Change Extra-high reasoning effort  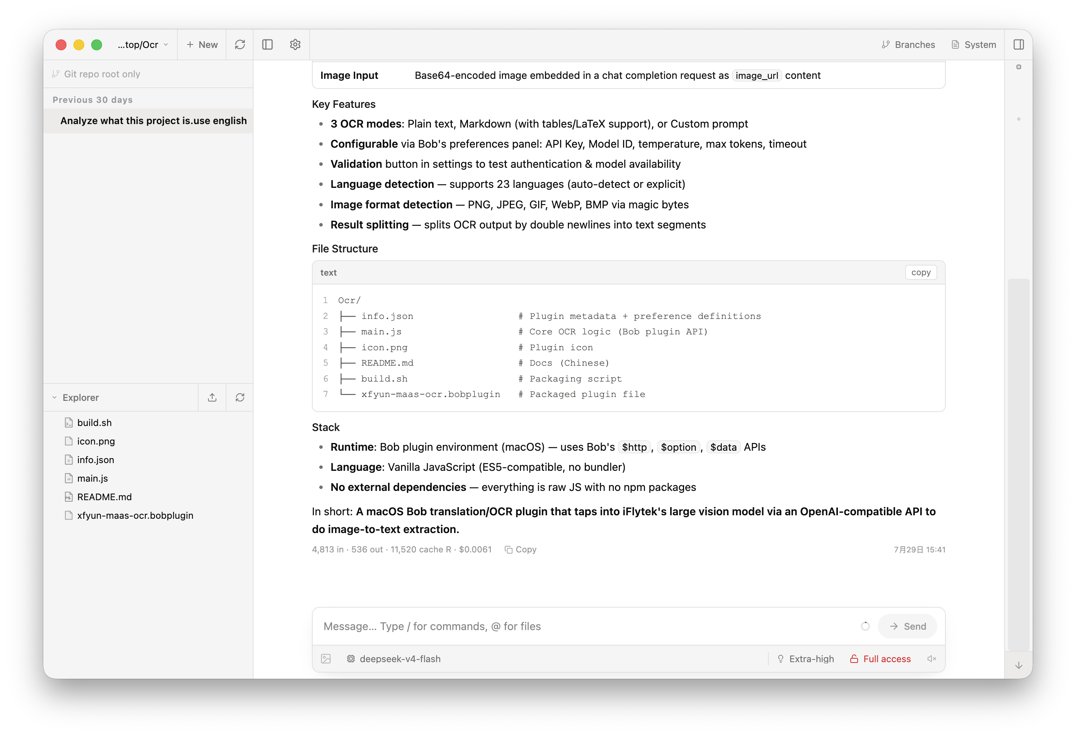[x=805, y=659]
